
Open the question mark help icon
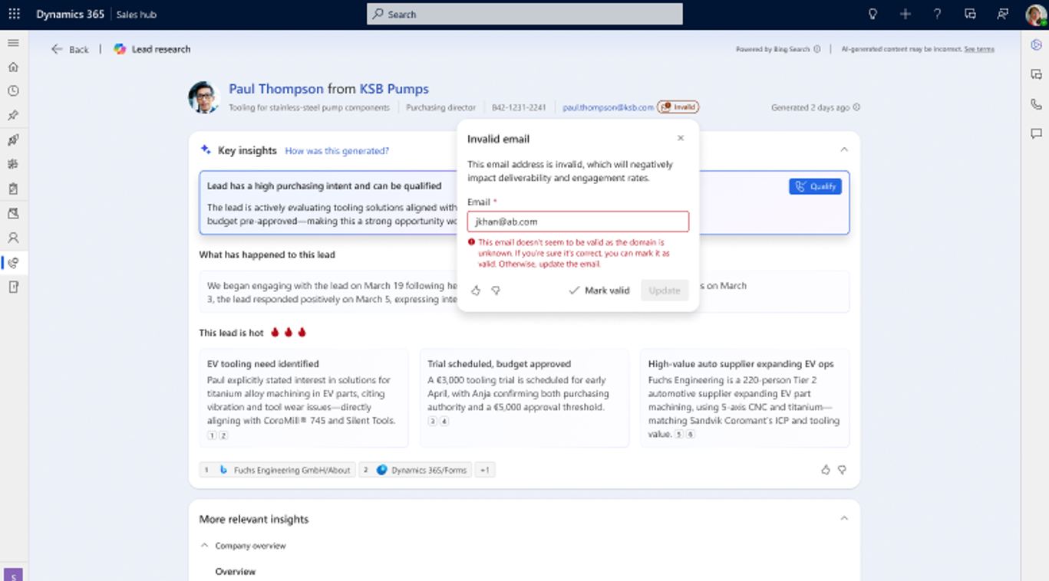tap(937, 15)
